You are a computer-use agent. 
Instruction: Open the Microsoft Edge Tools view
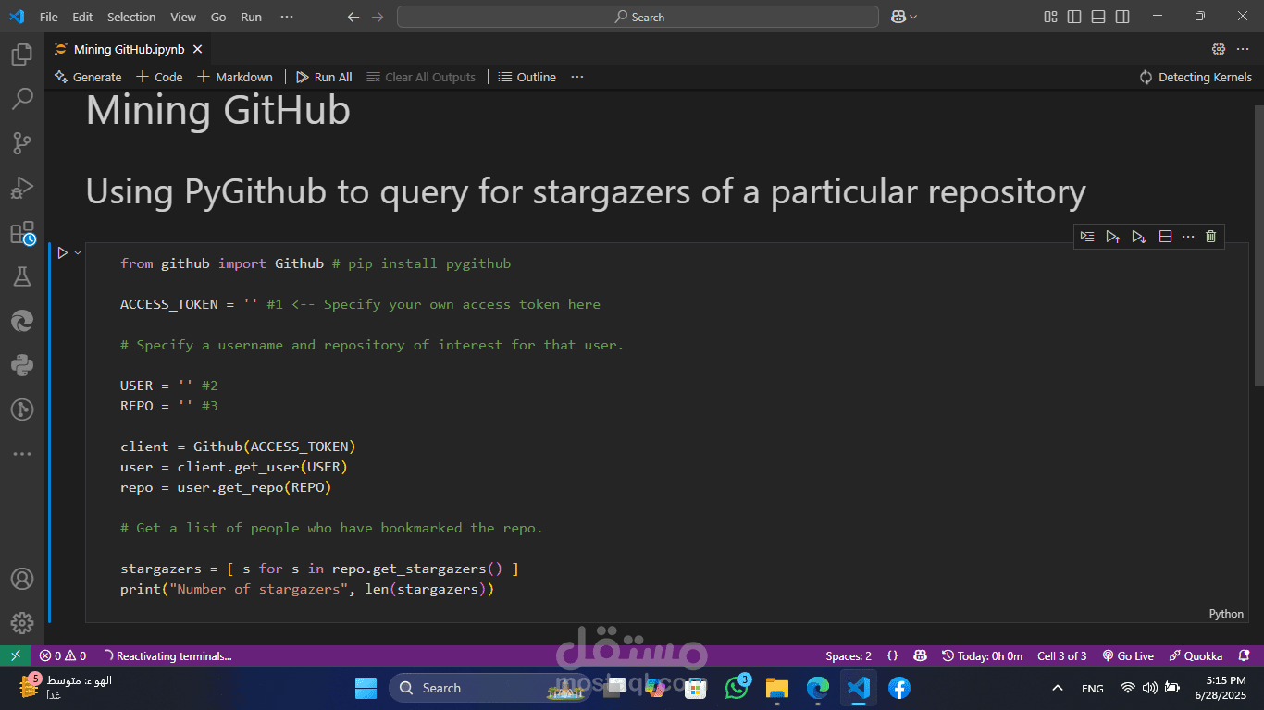(22, 321)
